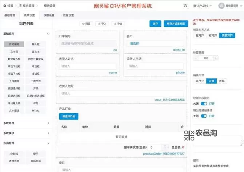Select the 单选框 component
244x172 pixels.
pyautogui.click(x=36, y=66)
